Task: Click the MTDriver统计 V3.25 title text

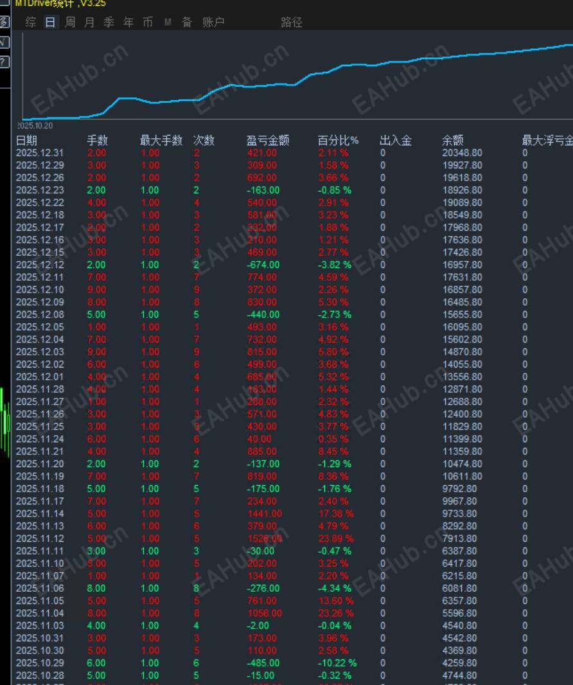Action: click(60, 3)
